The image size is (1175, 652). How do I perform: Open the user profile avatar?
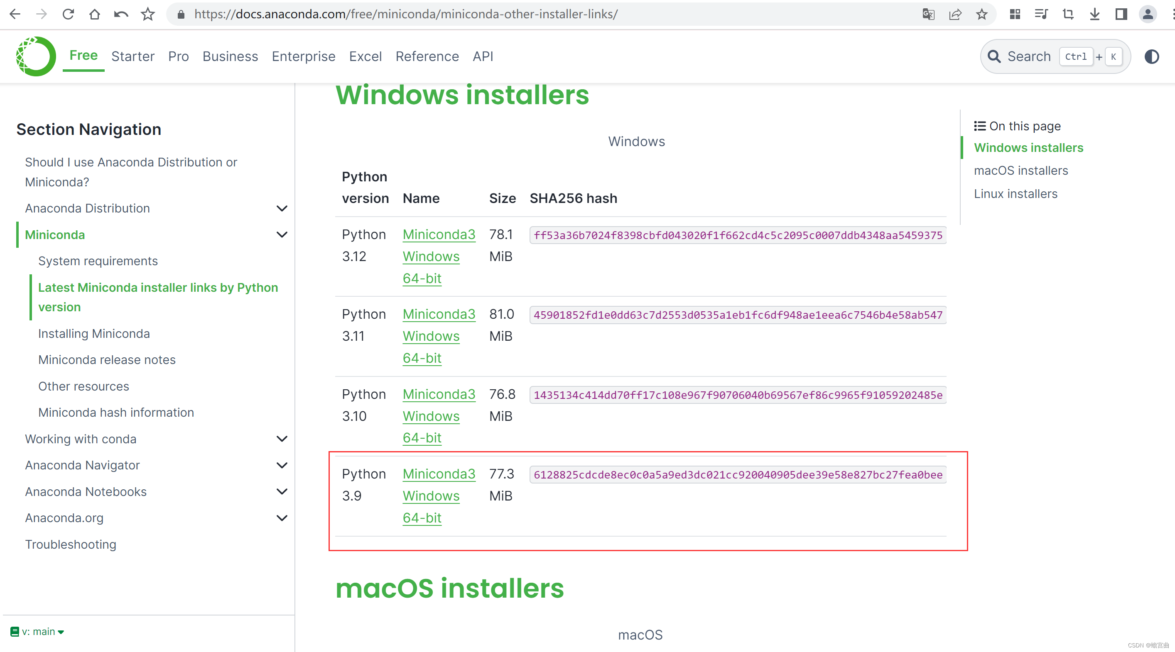[1148, 14]
